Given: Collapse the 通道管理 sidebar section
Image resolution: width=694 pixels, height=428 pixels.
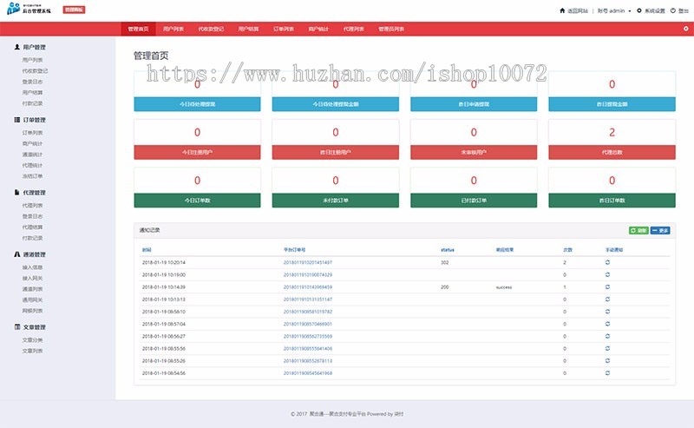Looking at the screenshot, I should pyautogui.click(x=34, y=254).
